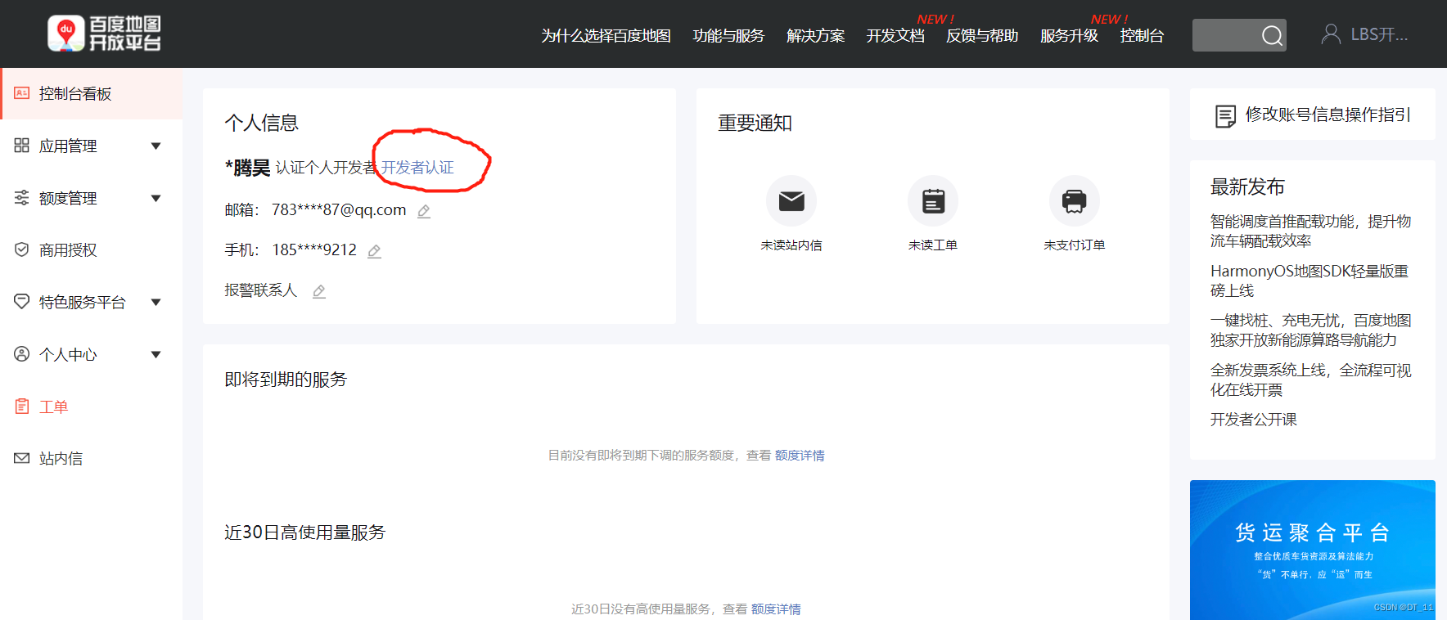Click the 应用管理 grid icon in sidebar
The width and height of the screenshot is (1447, 620).
[x=22, y=146]
